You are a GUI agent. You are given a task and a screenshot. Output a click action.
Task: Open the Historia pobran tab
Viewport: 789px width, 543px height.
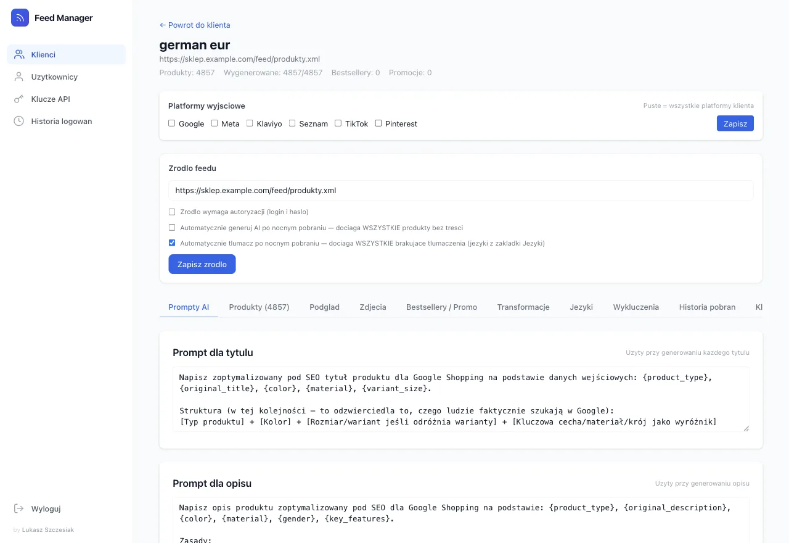click(x=707, y=307)
